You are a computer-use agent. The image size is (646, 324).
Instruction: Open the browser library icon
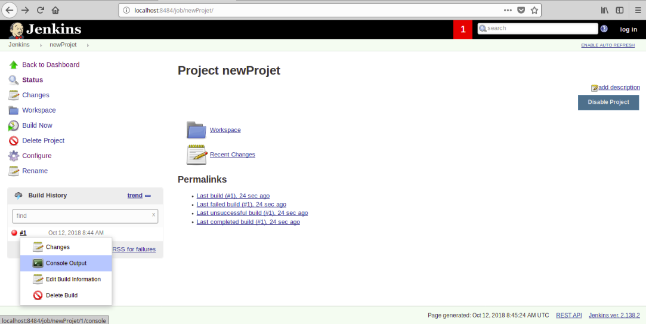pyautogui.click(x=604, y=10)
